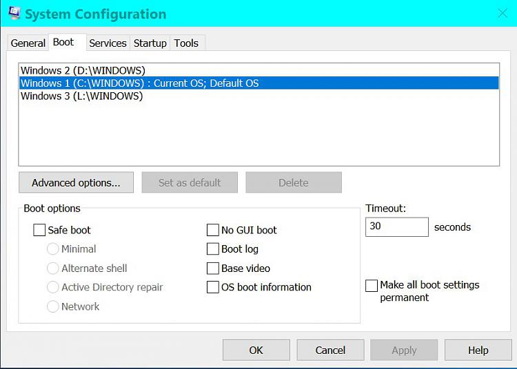Screen dimensions: 517x369
Task: Click the Set as default button
Action: pyautogui.click(x=190, y=182)
